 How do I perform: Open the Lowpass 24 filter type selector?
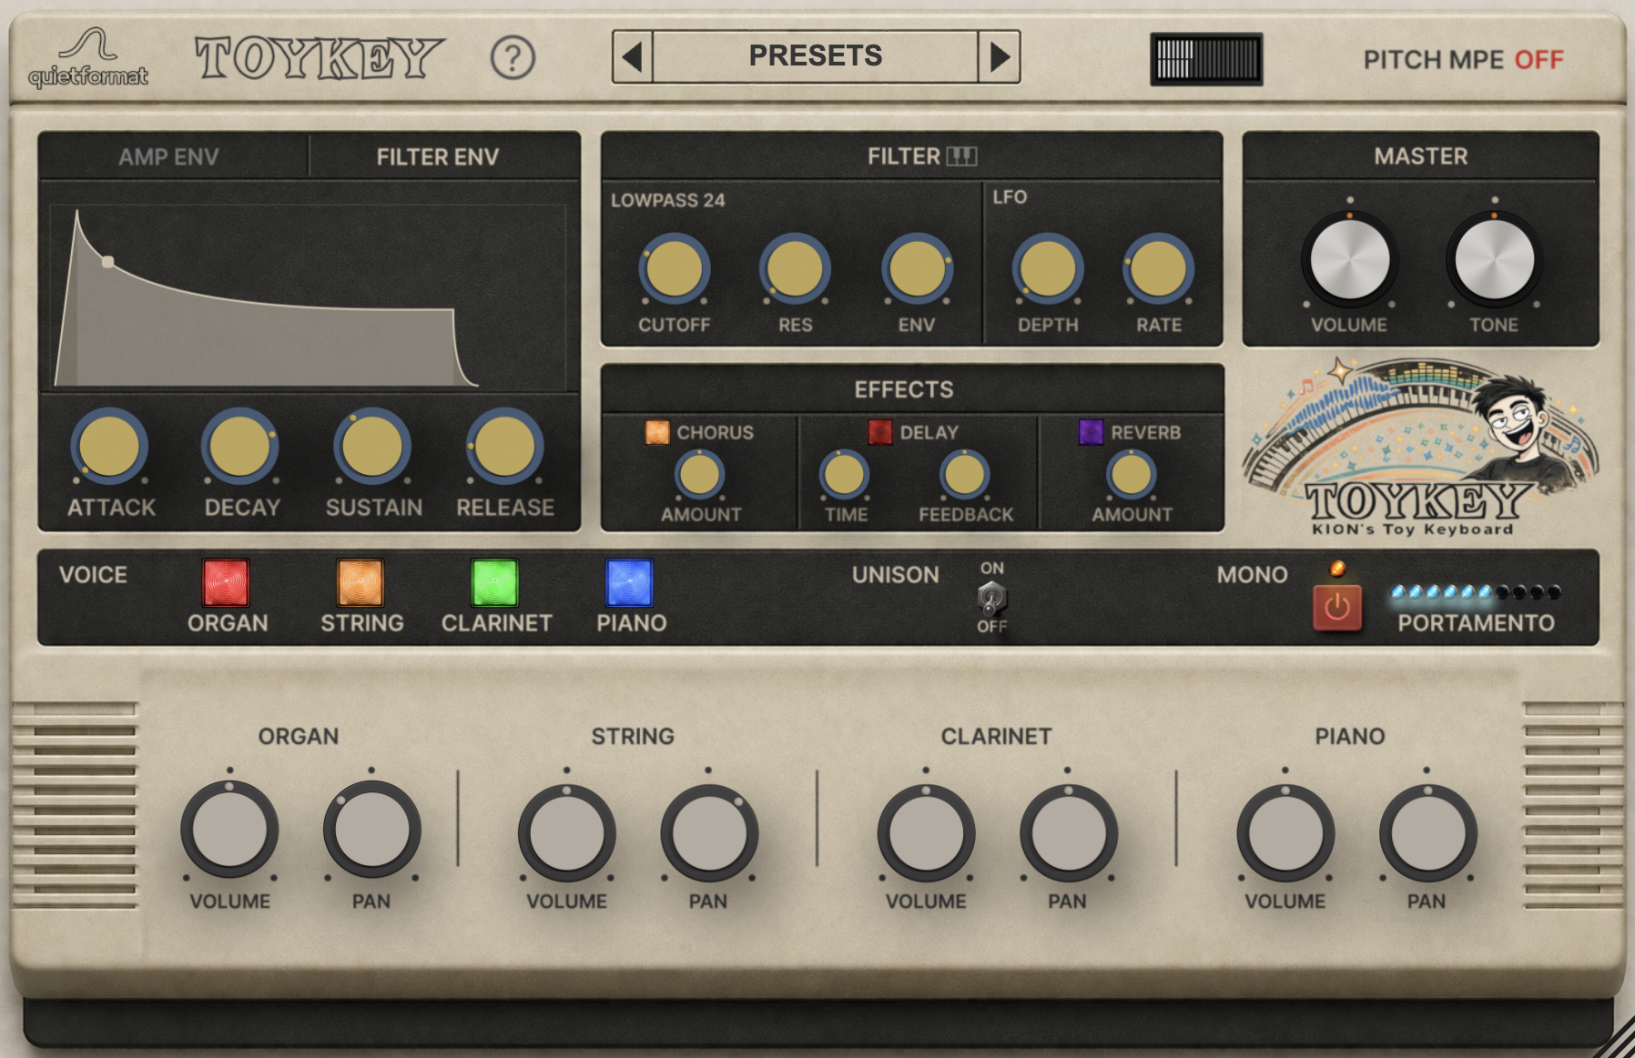click(668, 200)
